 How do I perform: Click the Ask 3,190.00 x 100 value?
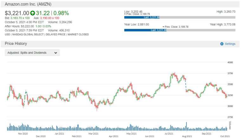pyautogui.click(x=50, y=18)
